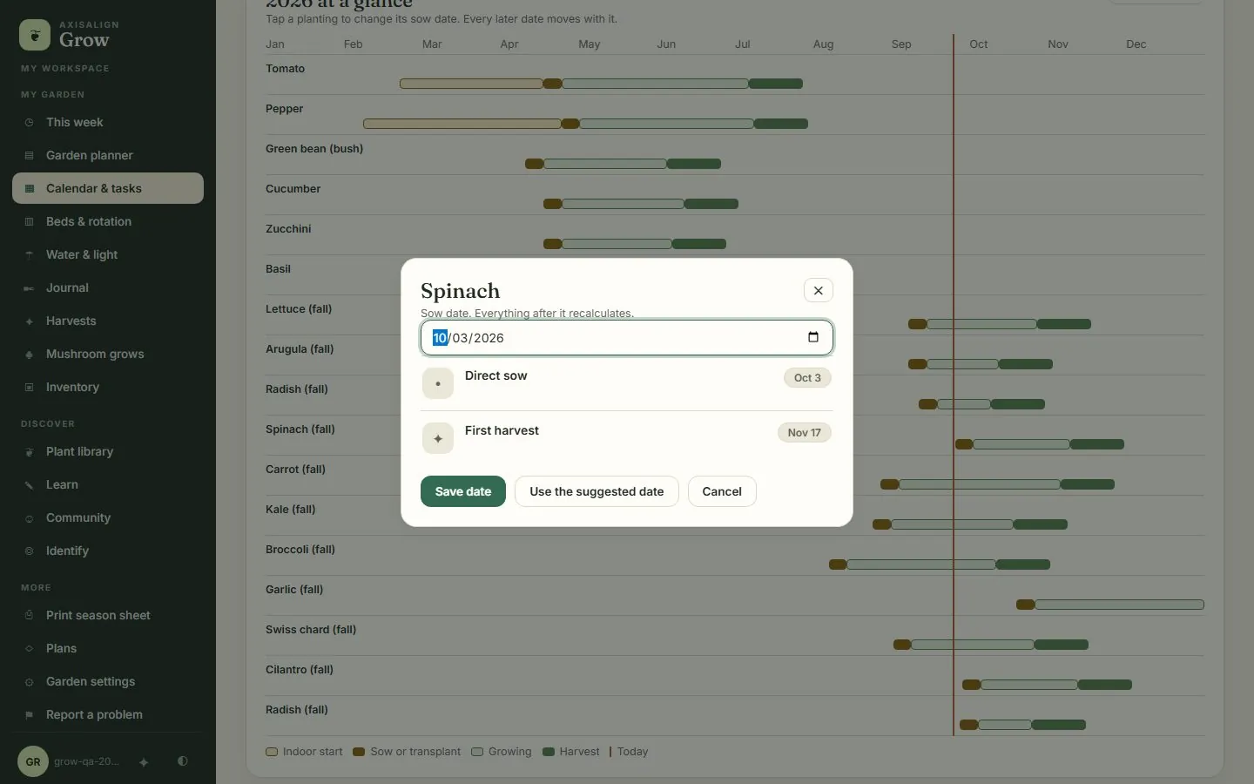Open the GR account avatar
The image size is (1254, 784).
tap(33, 761)
